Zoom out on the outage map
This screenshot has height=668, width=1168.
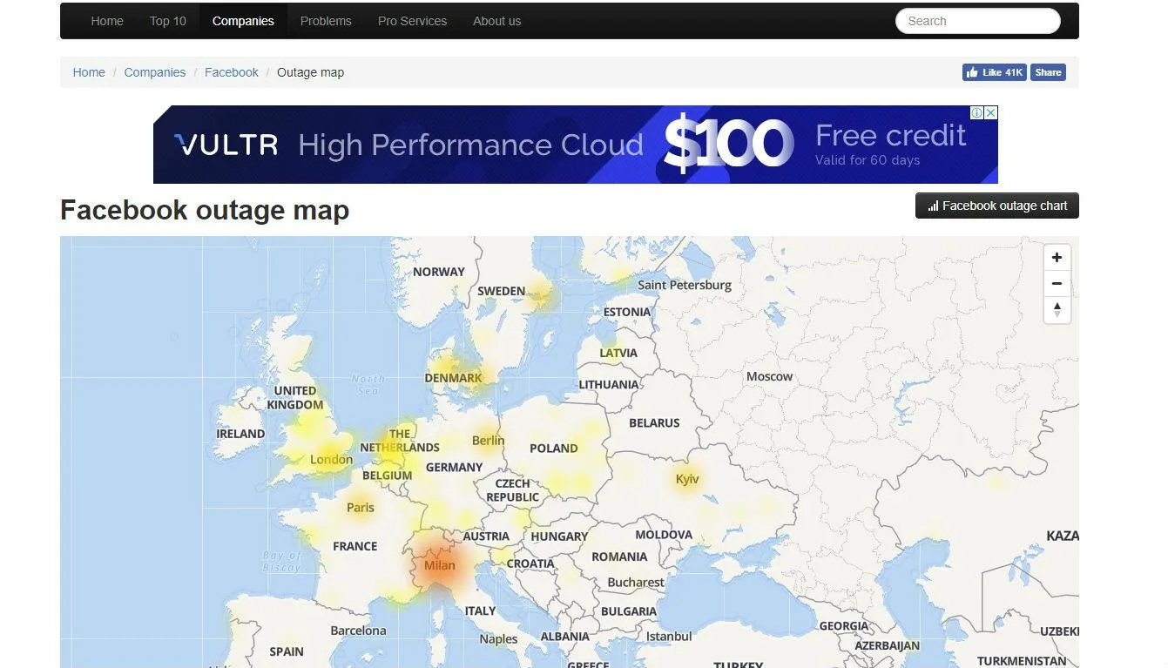(1057, 284)
